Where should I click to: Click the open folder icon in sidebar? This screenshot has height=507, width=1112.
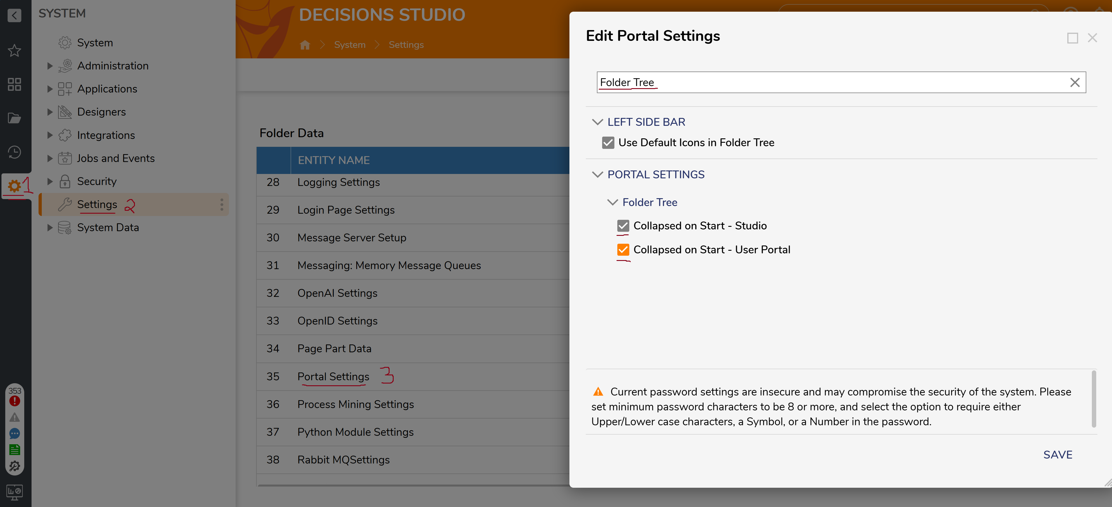pos(14,118)
